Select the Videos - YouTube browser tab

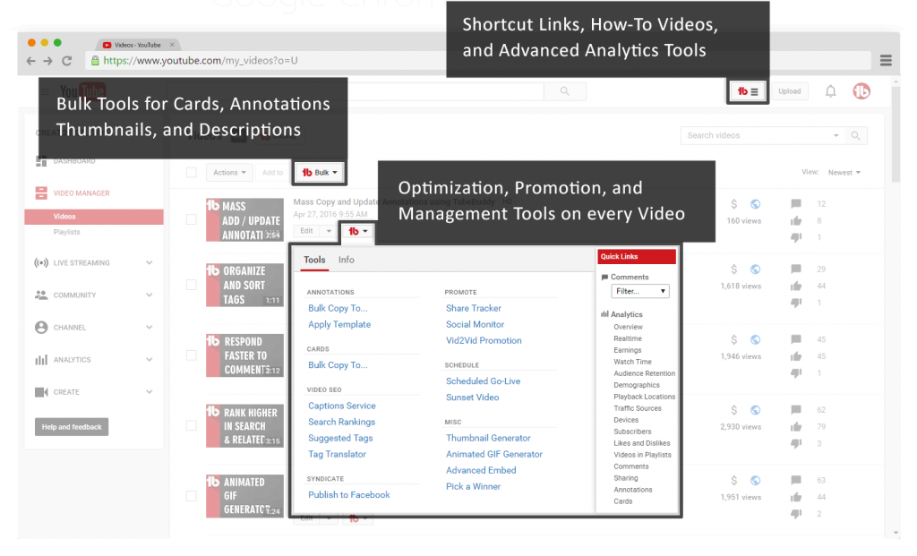coord(138,45)
